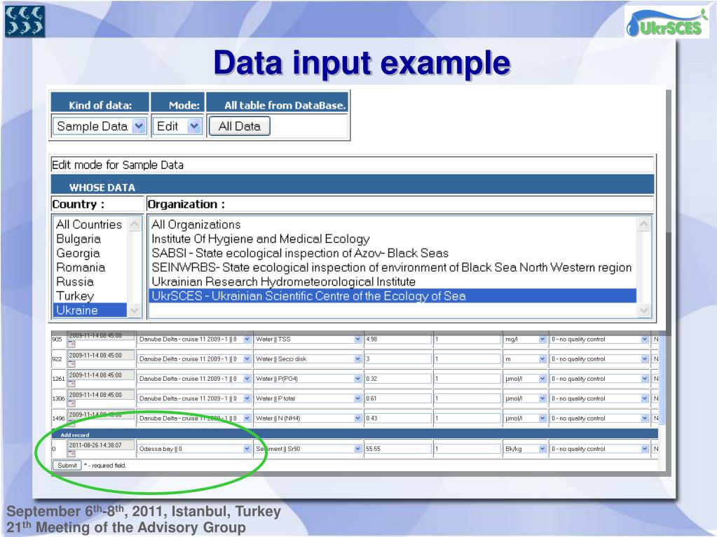
Task: Click Country list scroll up arrow
Action: (135, 224)
